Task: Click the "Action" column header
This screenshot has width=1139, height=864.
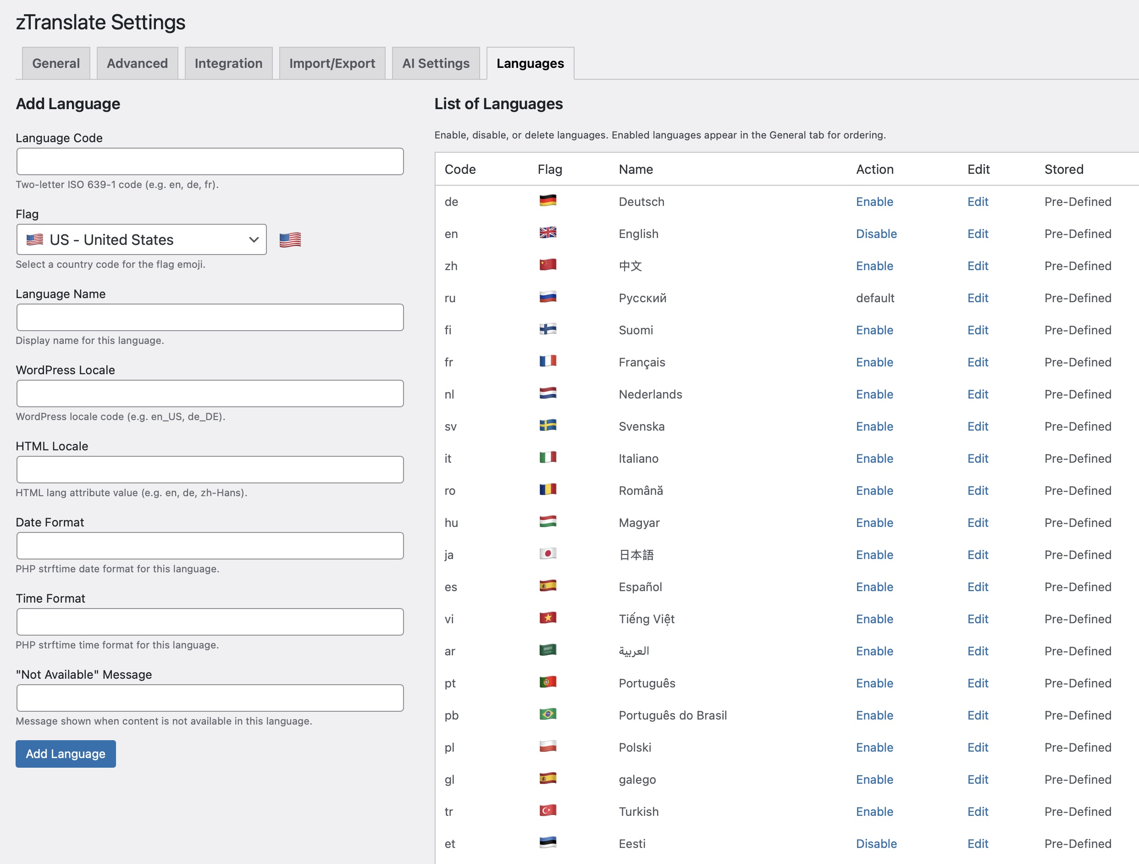Action: tap(874, 169)
